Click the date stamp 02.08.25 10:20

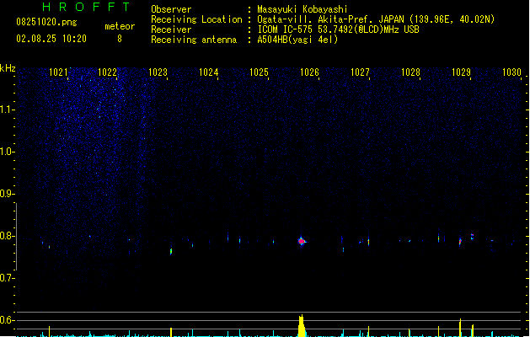click(x=51, y=39)
